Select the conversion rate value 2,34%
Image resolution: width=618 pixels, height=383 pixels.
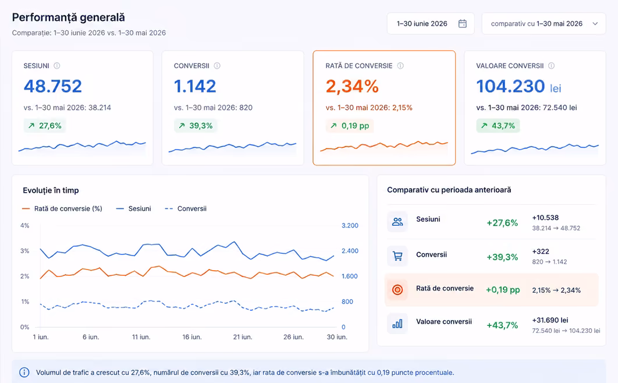pos(352,86)
